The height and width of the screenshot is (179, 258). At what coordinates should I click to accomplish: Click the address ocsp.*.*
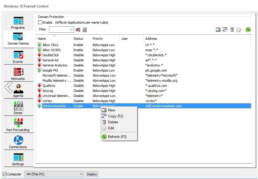pyautogui.click(x=151, y=50)
